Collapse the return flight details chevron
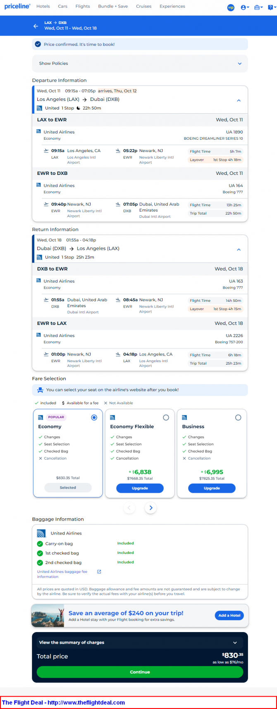277x709 pixels. 239,250
